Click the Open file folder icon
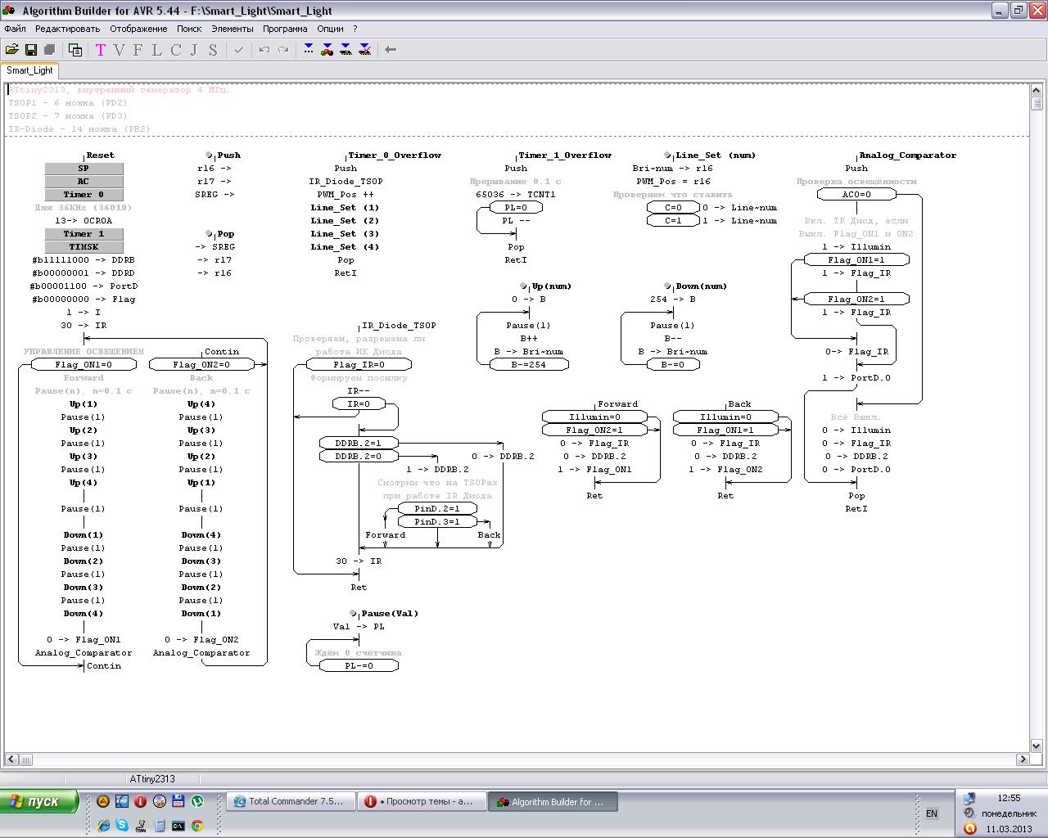The width and height of the screenshot is (1048, 838). [11, 50]
